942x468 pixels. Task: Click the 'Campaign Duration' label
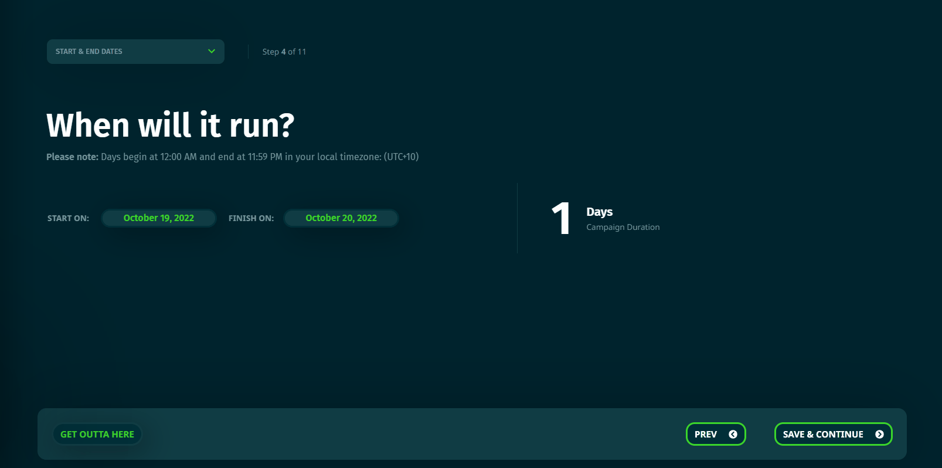pos(623,227)
